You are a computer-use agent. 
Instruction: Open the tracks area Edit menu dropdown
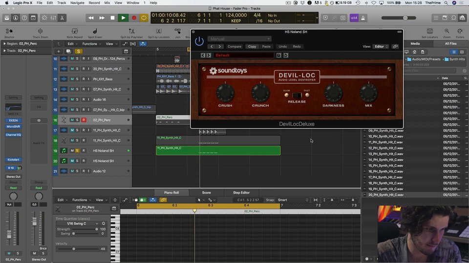point(72,44)
